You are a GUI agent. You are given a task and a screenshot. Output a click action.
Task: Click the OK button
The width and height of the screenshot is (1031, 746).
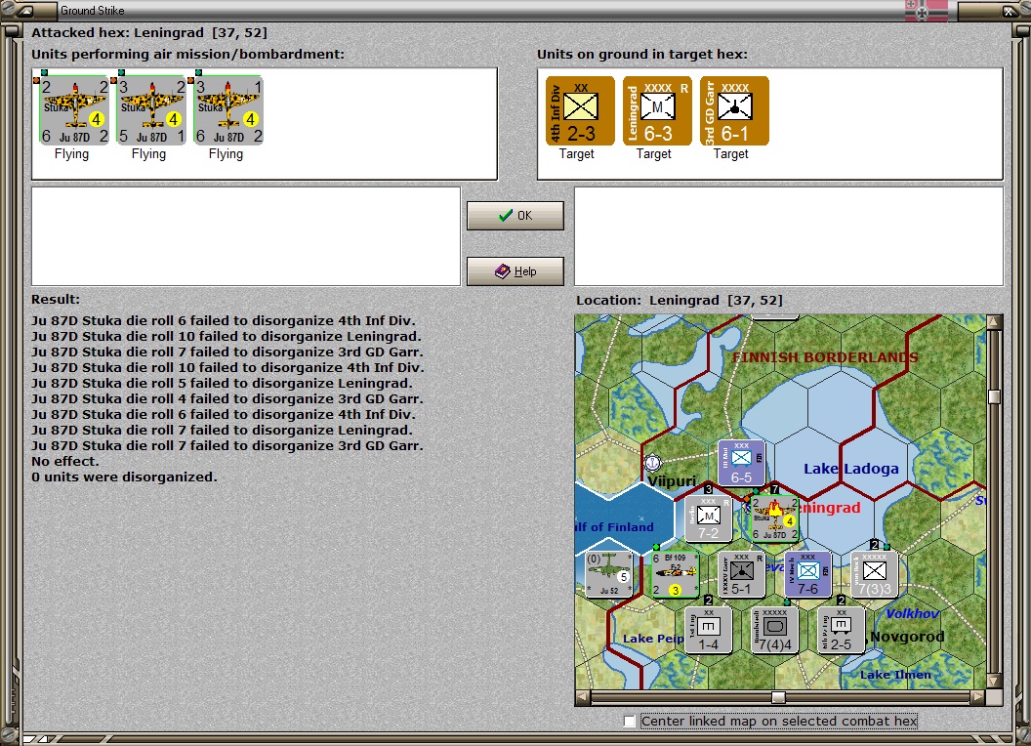click(x=515, y=216)
